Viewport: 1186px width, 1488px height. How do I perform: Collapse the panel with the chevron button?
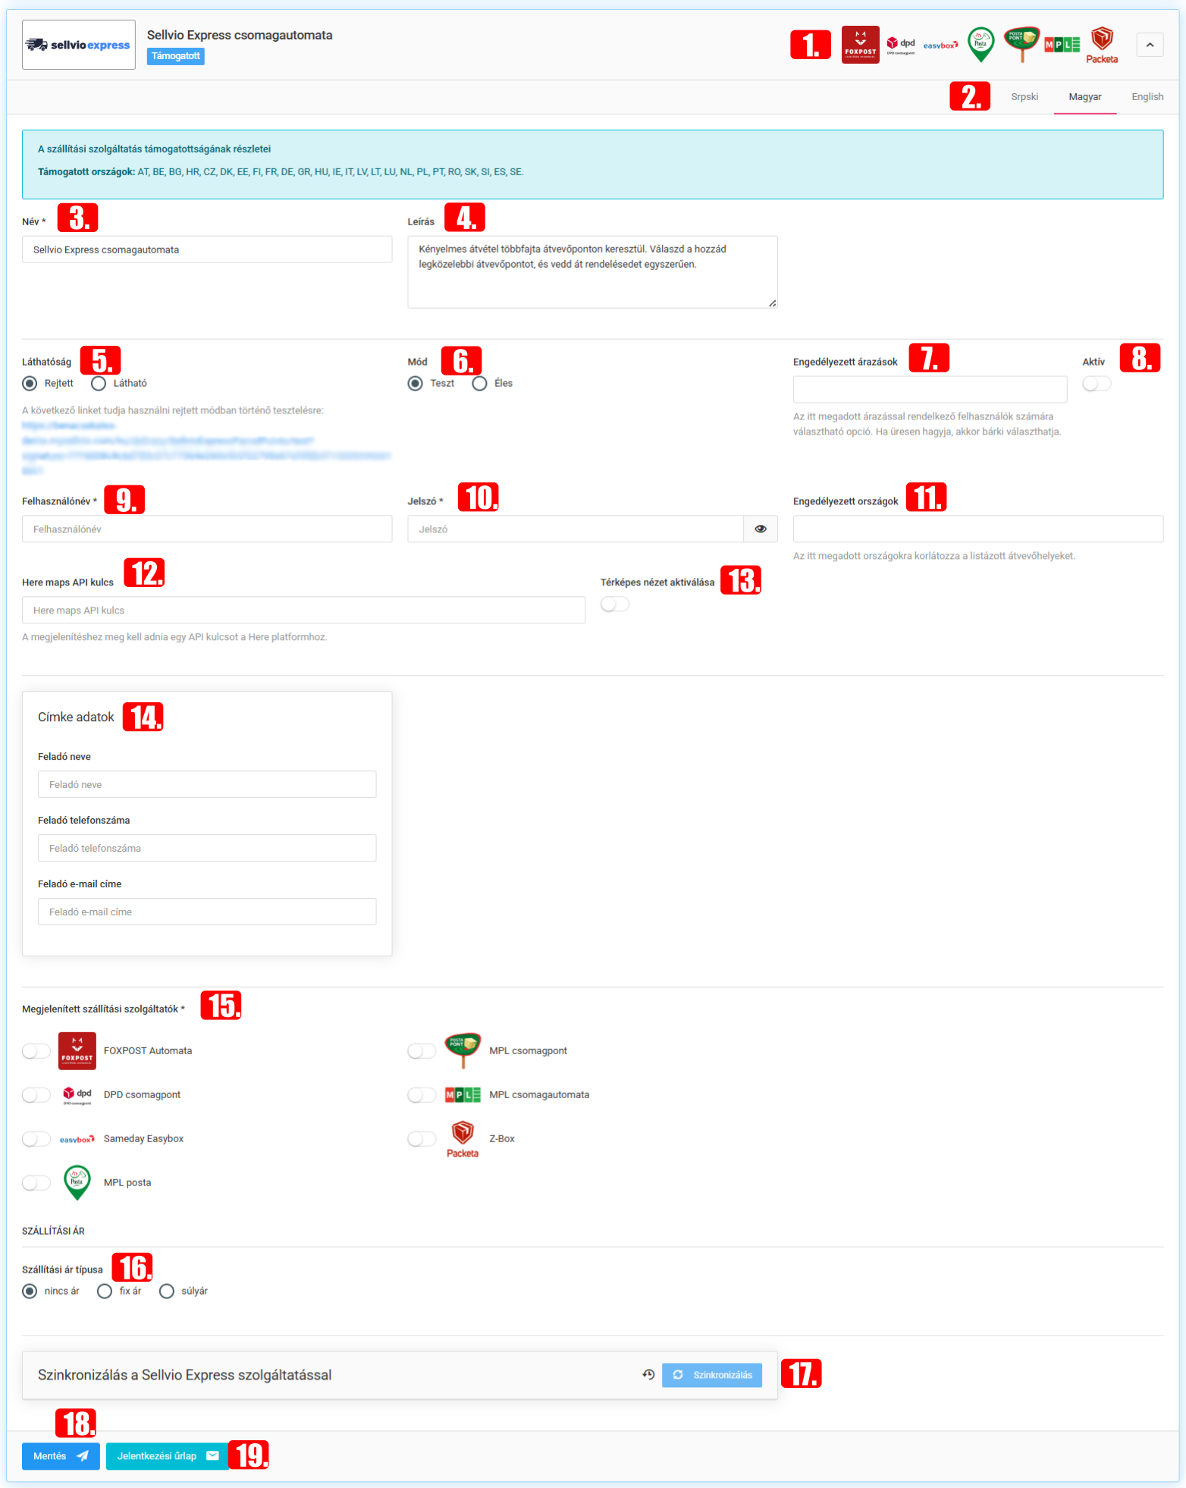click(x=1150, y=45)
